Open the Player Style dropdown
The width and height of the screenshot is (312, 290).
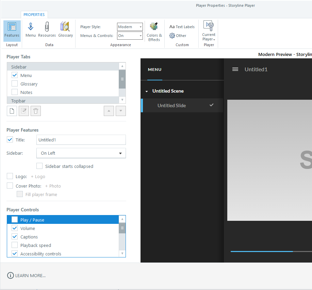(130, 27)
